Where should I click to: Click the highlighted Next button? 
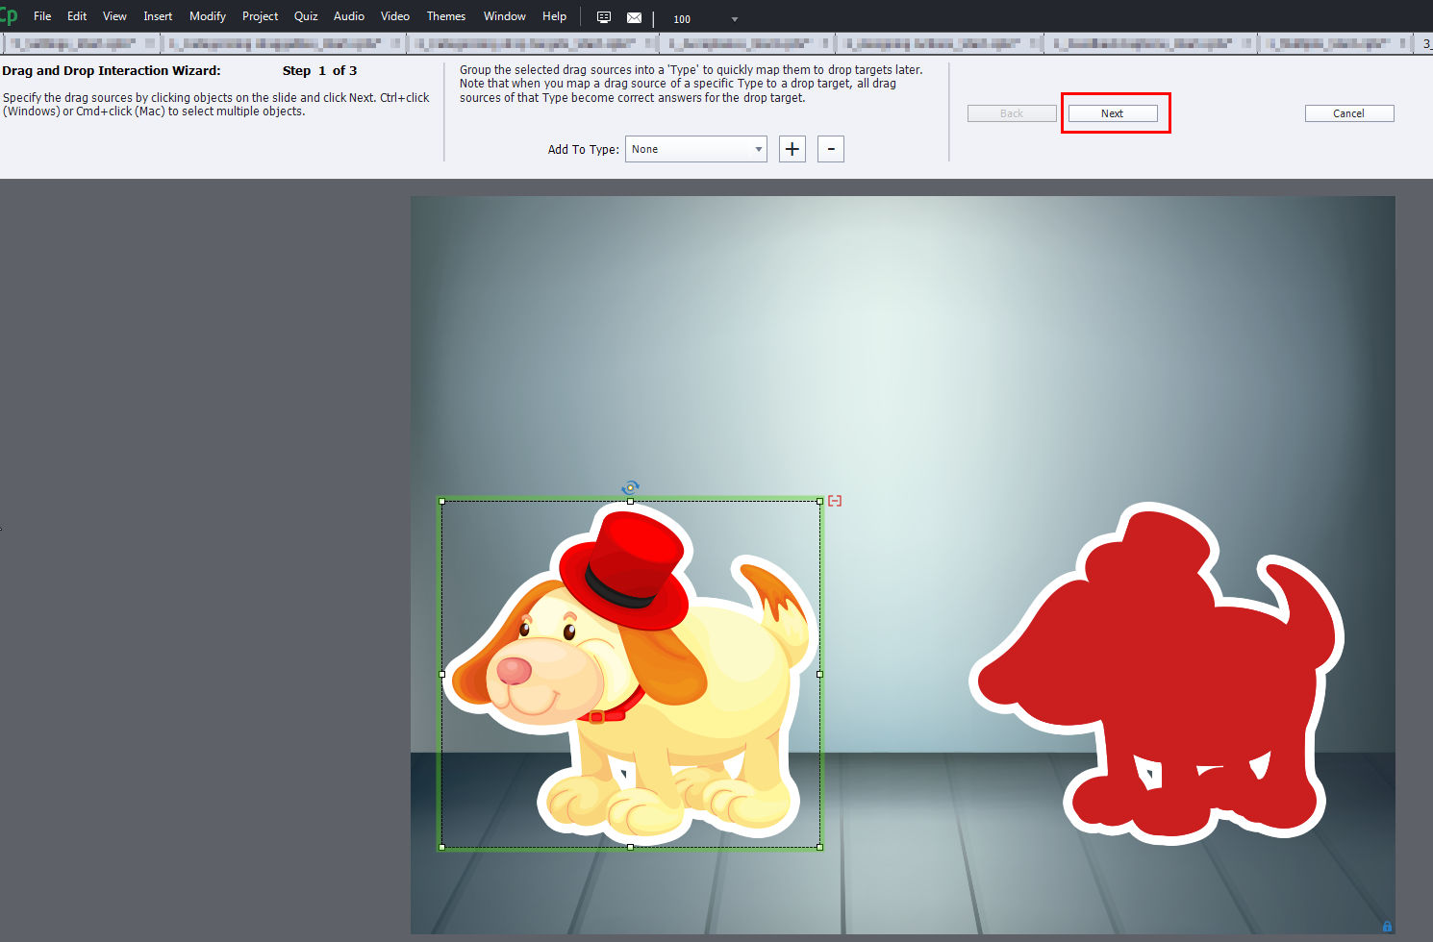pyautogui.click(x=1112, y=112)
